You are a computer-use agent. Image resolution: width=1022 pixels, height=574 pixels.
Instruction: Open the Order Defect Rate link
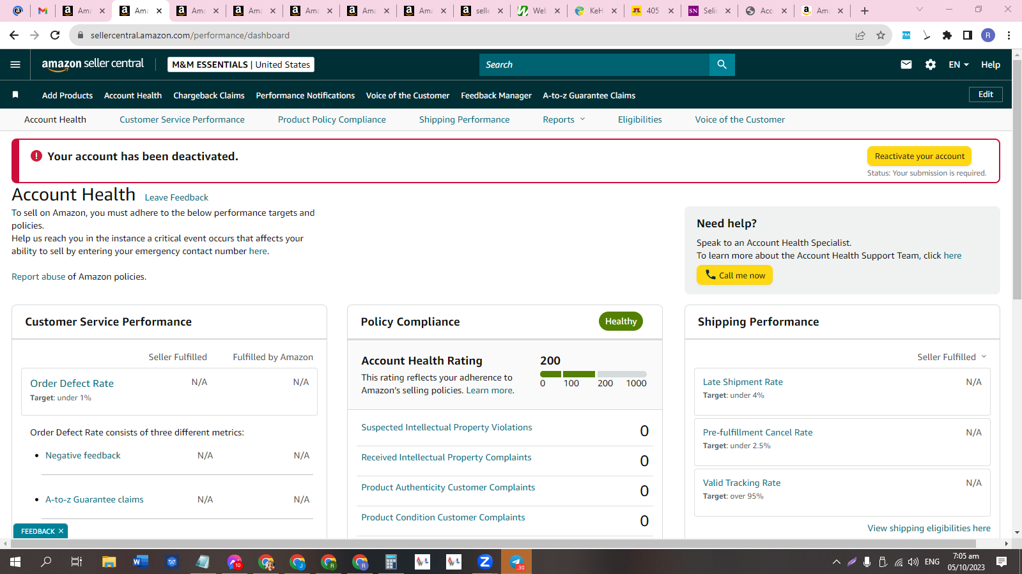[x=72, y=383]
